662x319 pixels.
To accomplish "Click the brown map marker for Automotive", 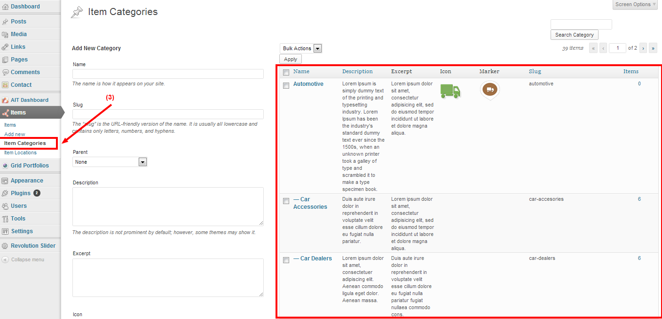I will coord(489,90).
